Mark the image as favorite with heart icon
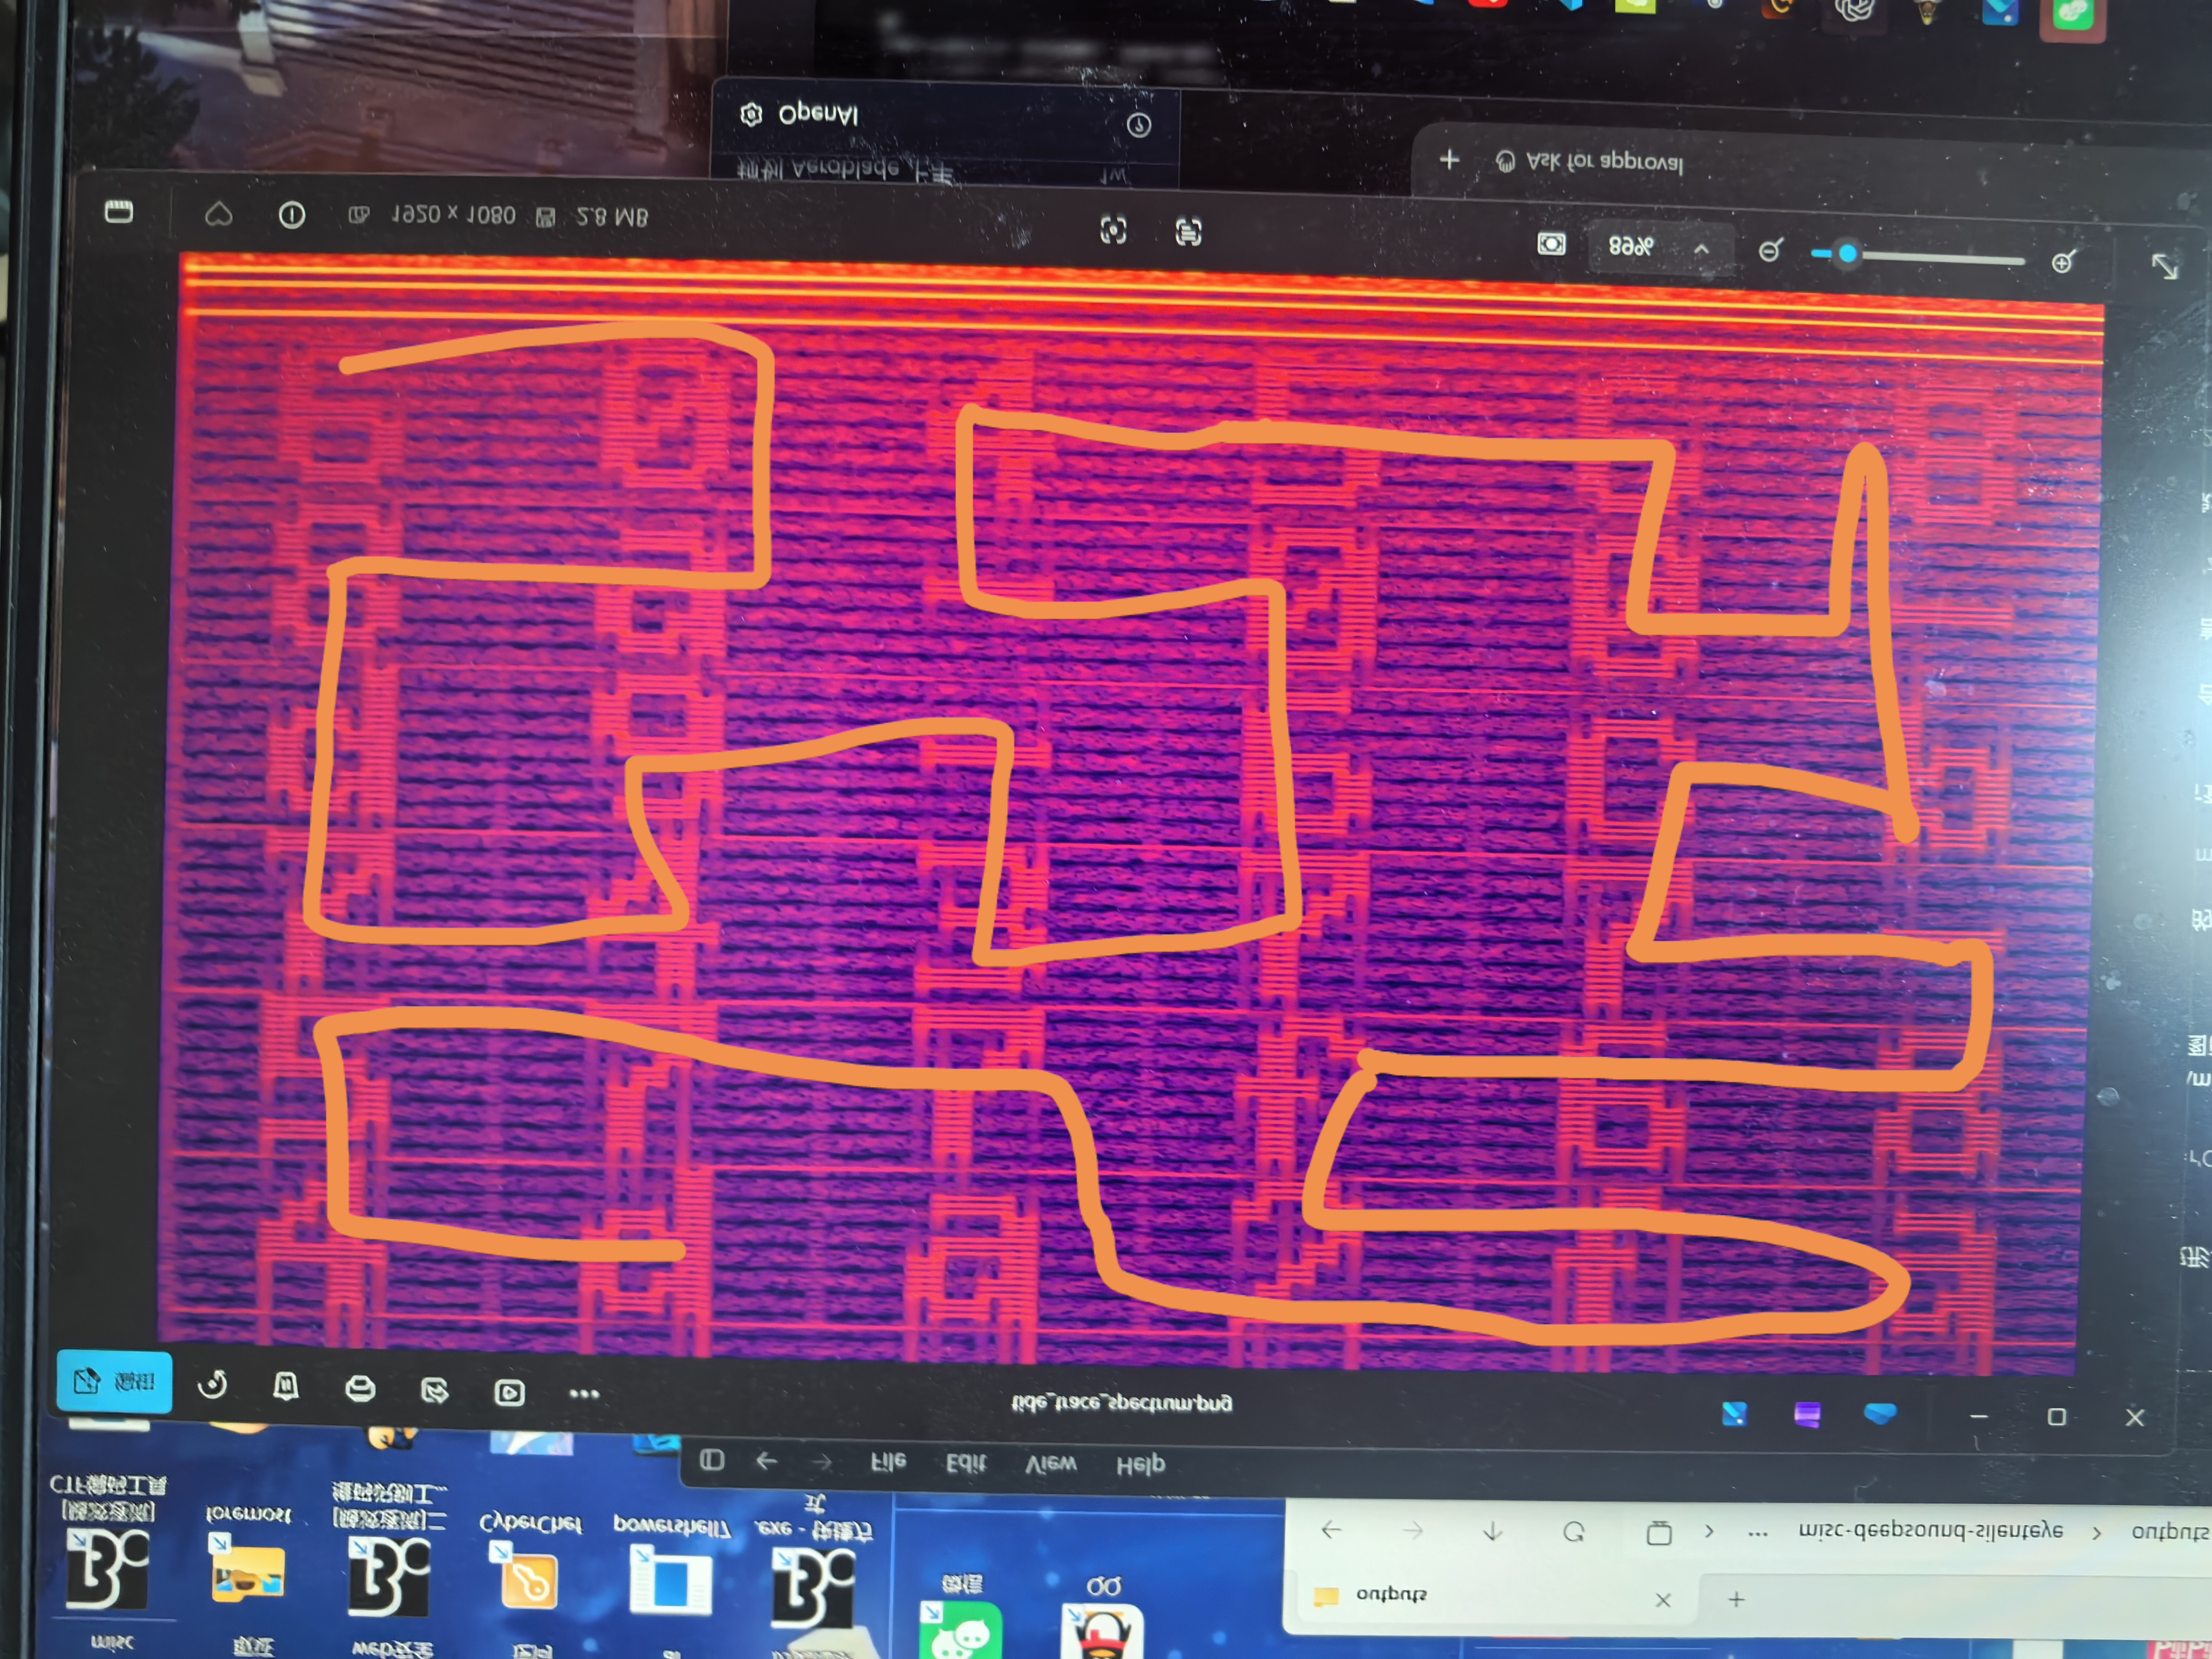2212x1659 pixels. pos(219,214)
